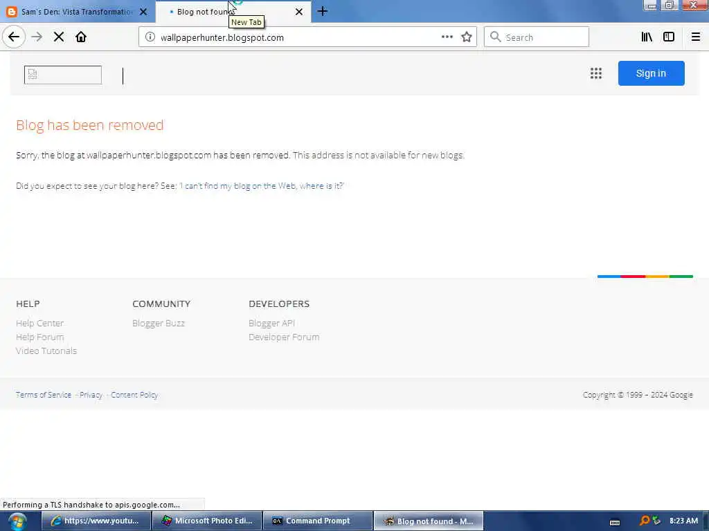
Task: Close the Blog not found tab
Action: (299, 12)
